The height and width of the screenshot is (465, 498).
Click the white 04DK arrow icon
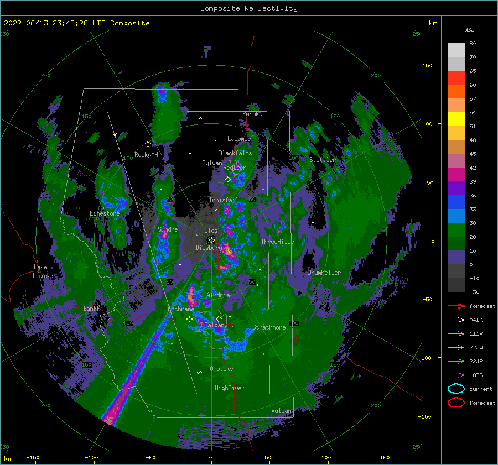[456, 320]
